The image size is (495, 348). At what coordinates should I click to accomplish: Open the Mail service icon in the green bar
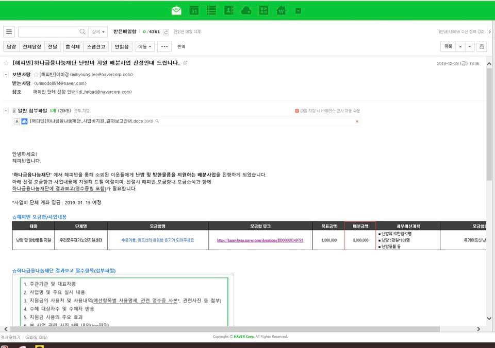pos(176,11)
